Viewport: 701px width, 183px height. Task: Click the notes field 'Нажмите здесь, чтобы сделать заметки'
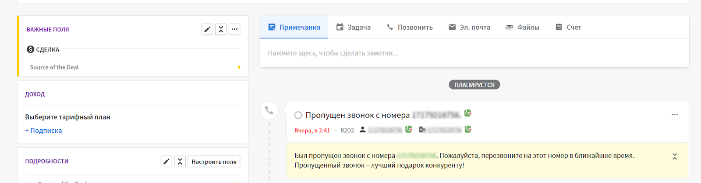click(x=474, y=53)
